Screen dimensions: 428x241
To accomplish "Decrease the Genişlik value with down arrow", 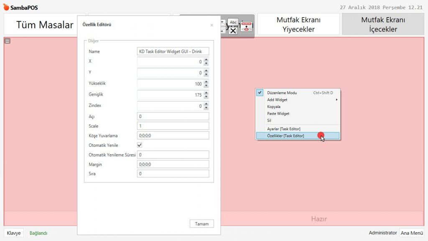I will coord(206,97).
